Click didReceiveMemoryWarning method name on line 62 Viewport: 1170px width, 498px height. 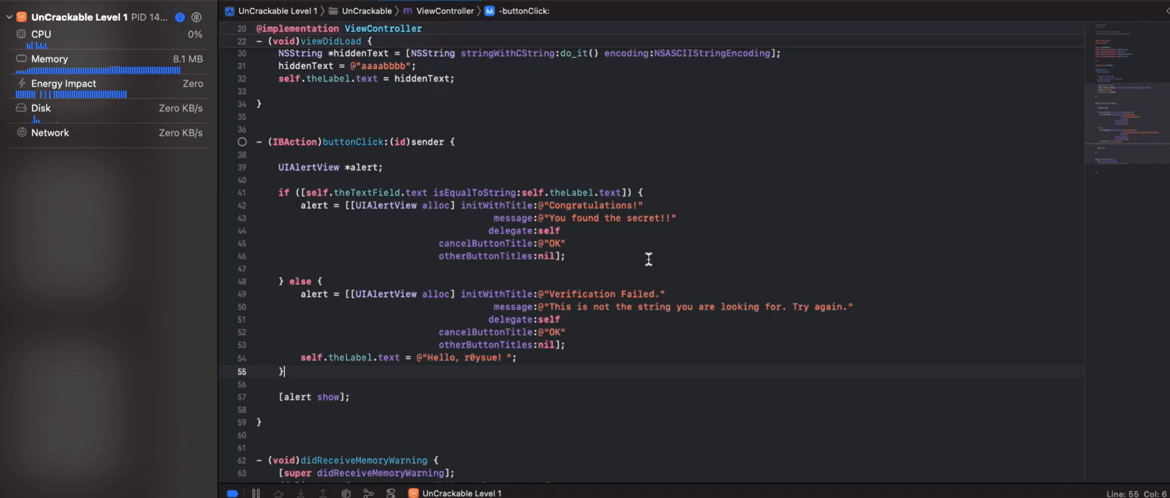364,461
